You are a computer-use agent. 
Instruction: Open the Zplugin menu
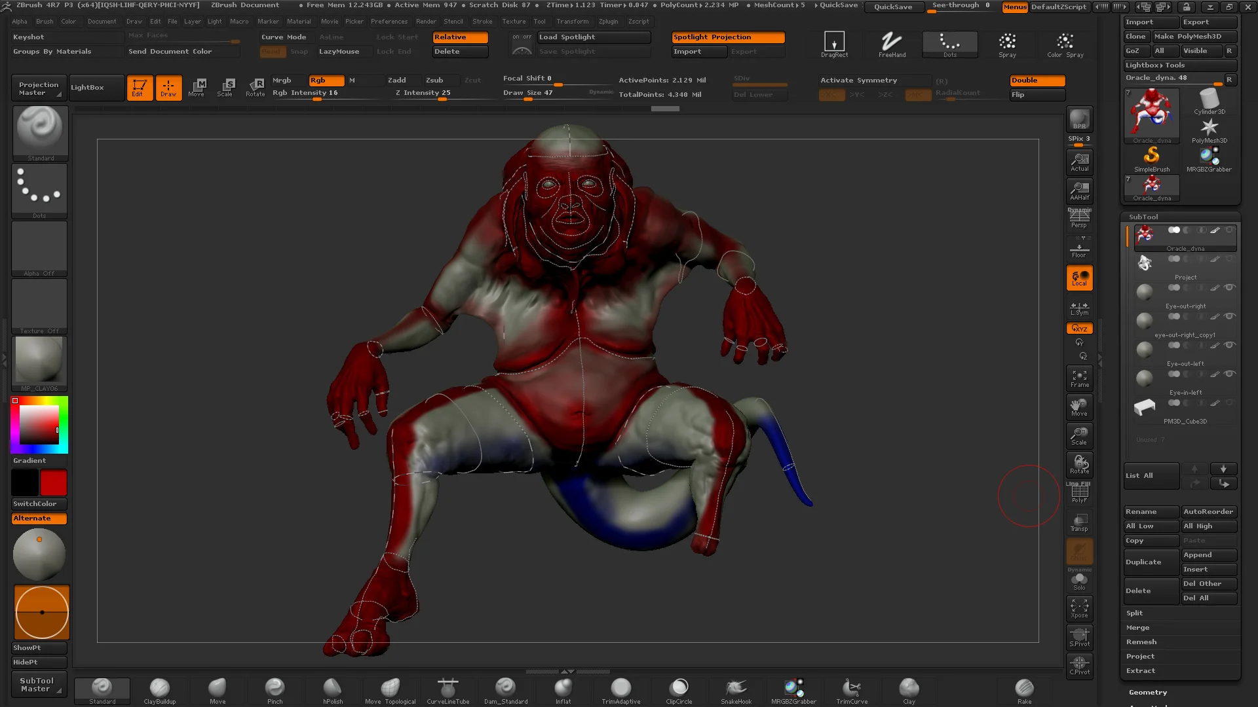pos(608,22)
